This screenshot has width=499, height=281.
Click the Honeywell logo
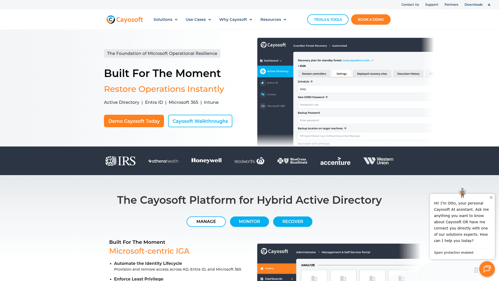(206, 161)
